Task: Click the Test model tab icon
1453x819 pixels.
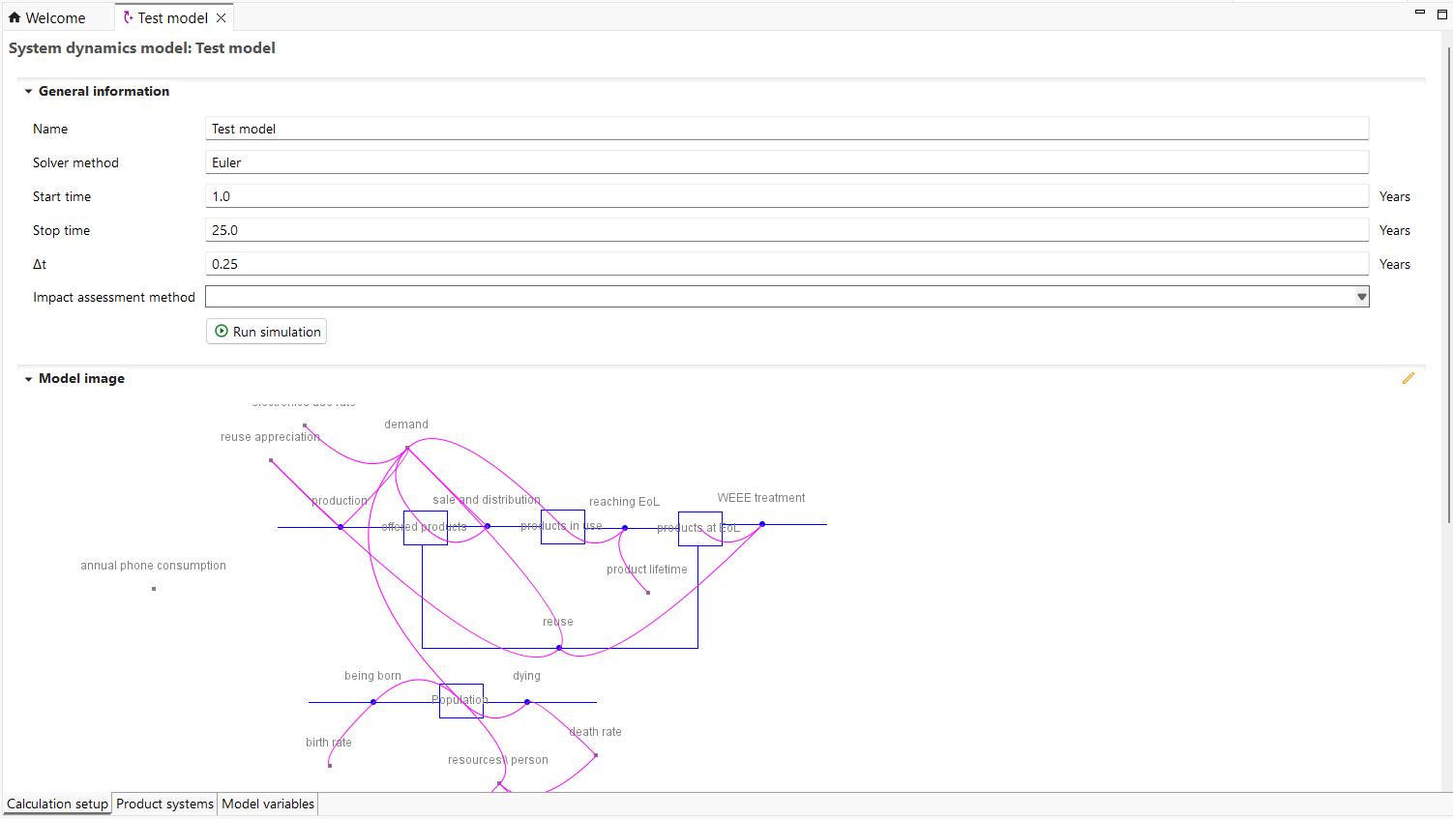Action: (128, 17)
